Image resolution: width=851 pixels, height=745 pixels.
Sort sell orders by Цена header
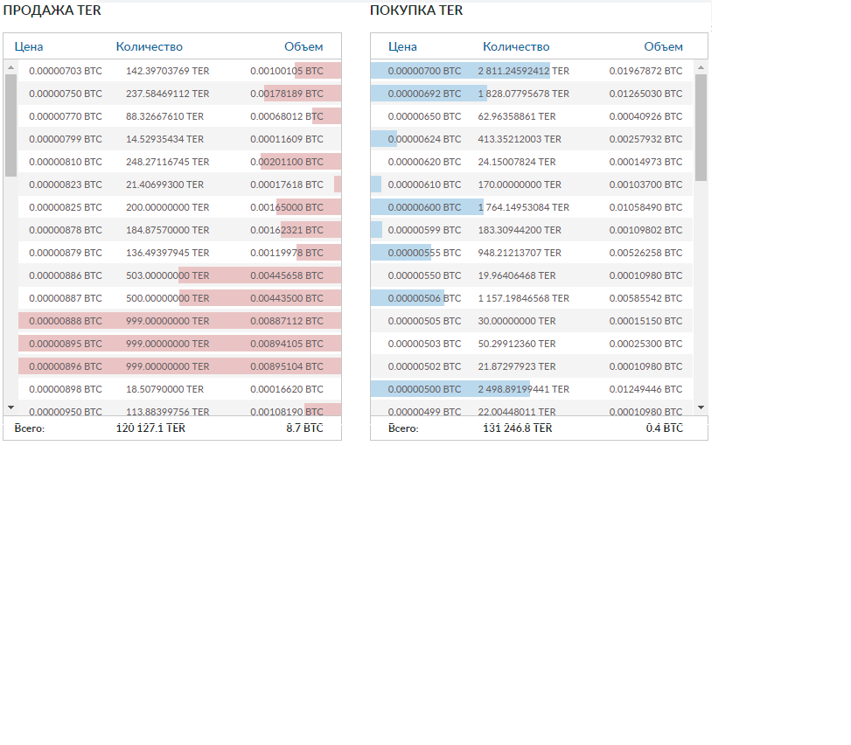tap(29, 46)
